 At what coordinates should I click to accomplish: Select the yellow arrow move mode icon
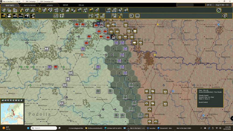click(4, 16)
